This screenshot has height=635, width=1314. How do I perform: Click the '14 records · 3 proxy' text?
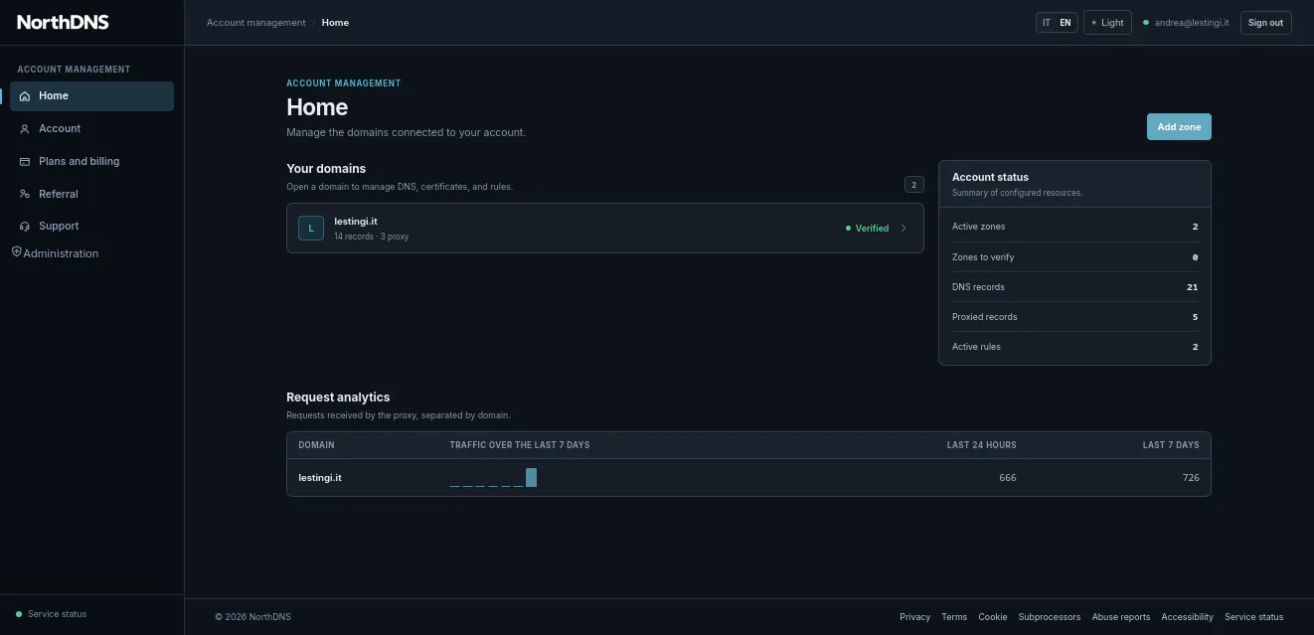[372, 237]
